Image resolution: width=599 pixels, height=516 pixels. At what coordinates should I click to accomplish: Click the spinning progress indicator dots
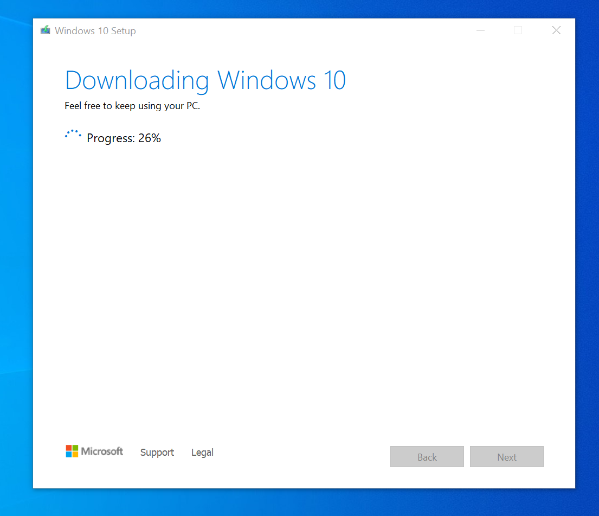(x=73, y=134)
